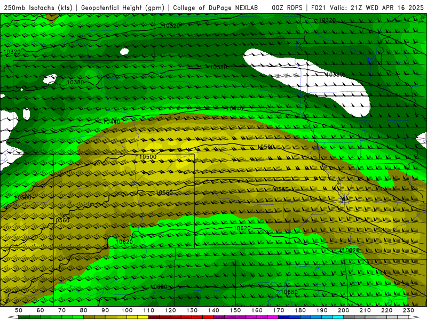Click the 190 knot colorbar label
This screenshot has width=427, height=320.
(x=322, y=310)
